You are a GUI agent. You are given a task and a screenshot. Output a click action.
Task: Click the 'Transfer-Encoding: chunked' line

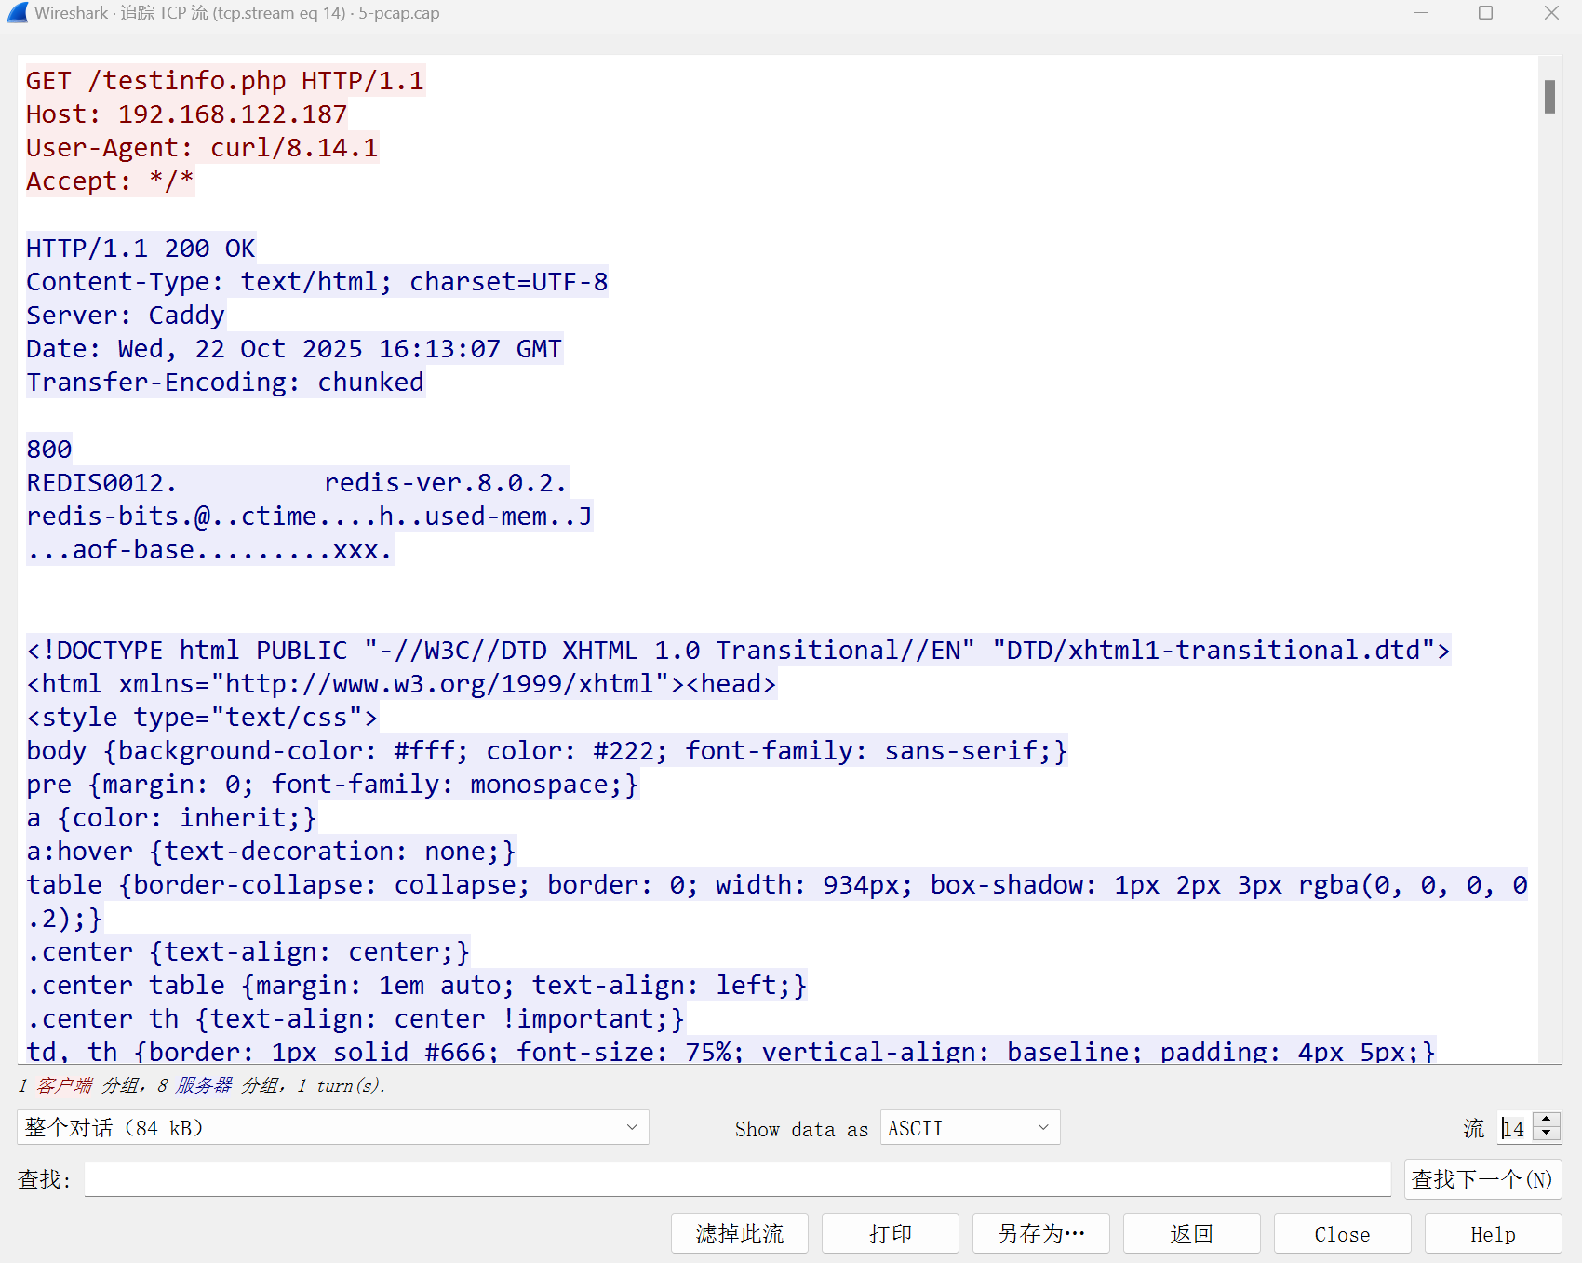(225, 383)
